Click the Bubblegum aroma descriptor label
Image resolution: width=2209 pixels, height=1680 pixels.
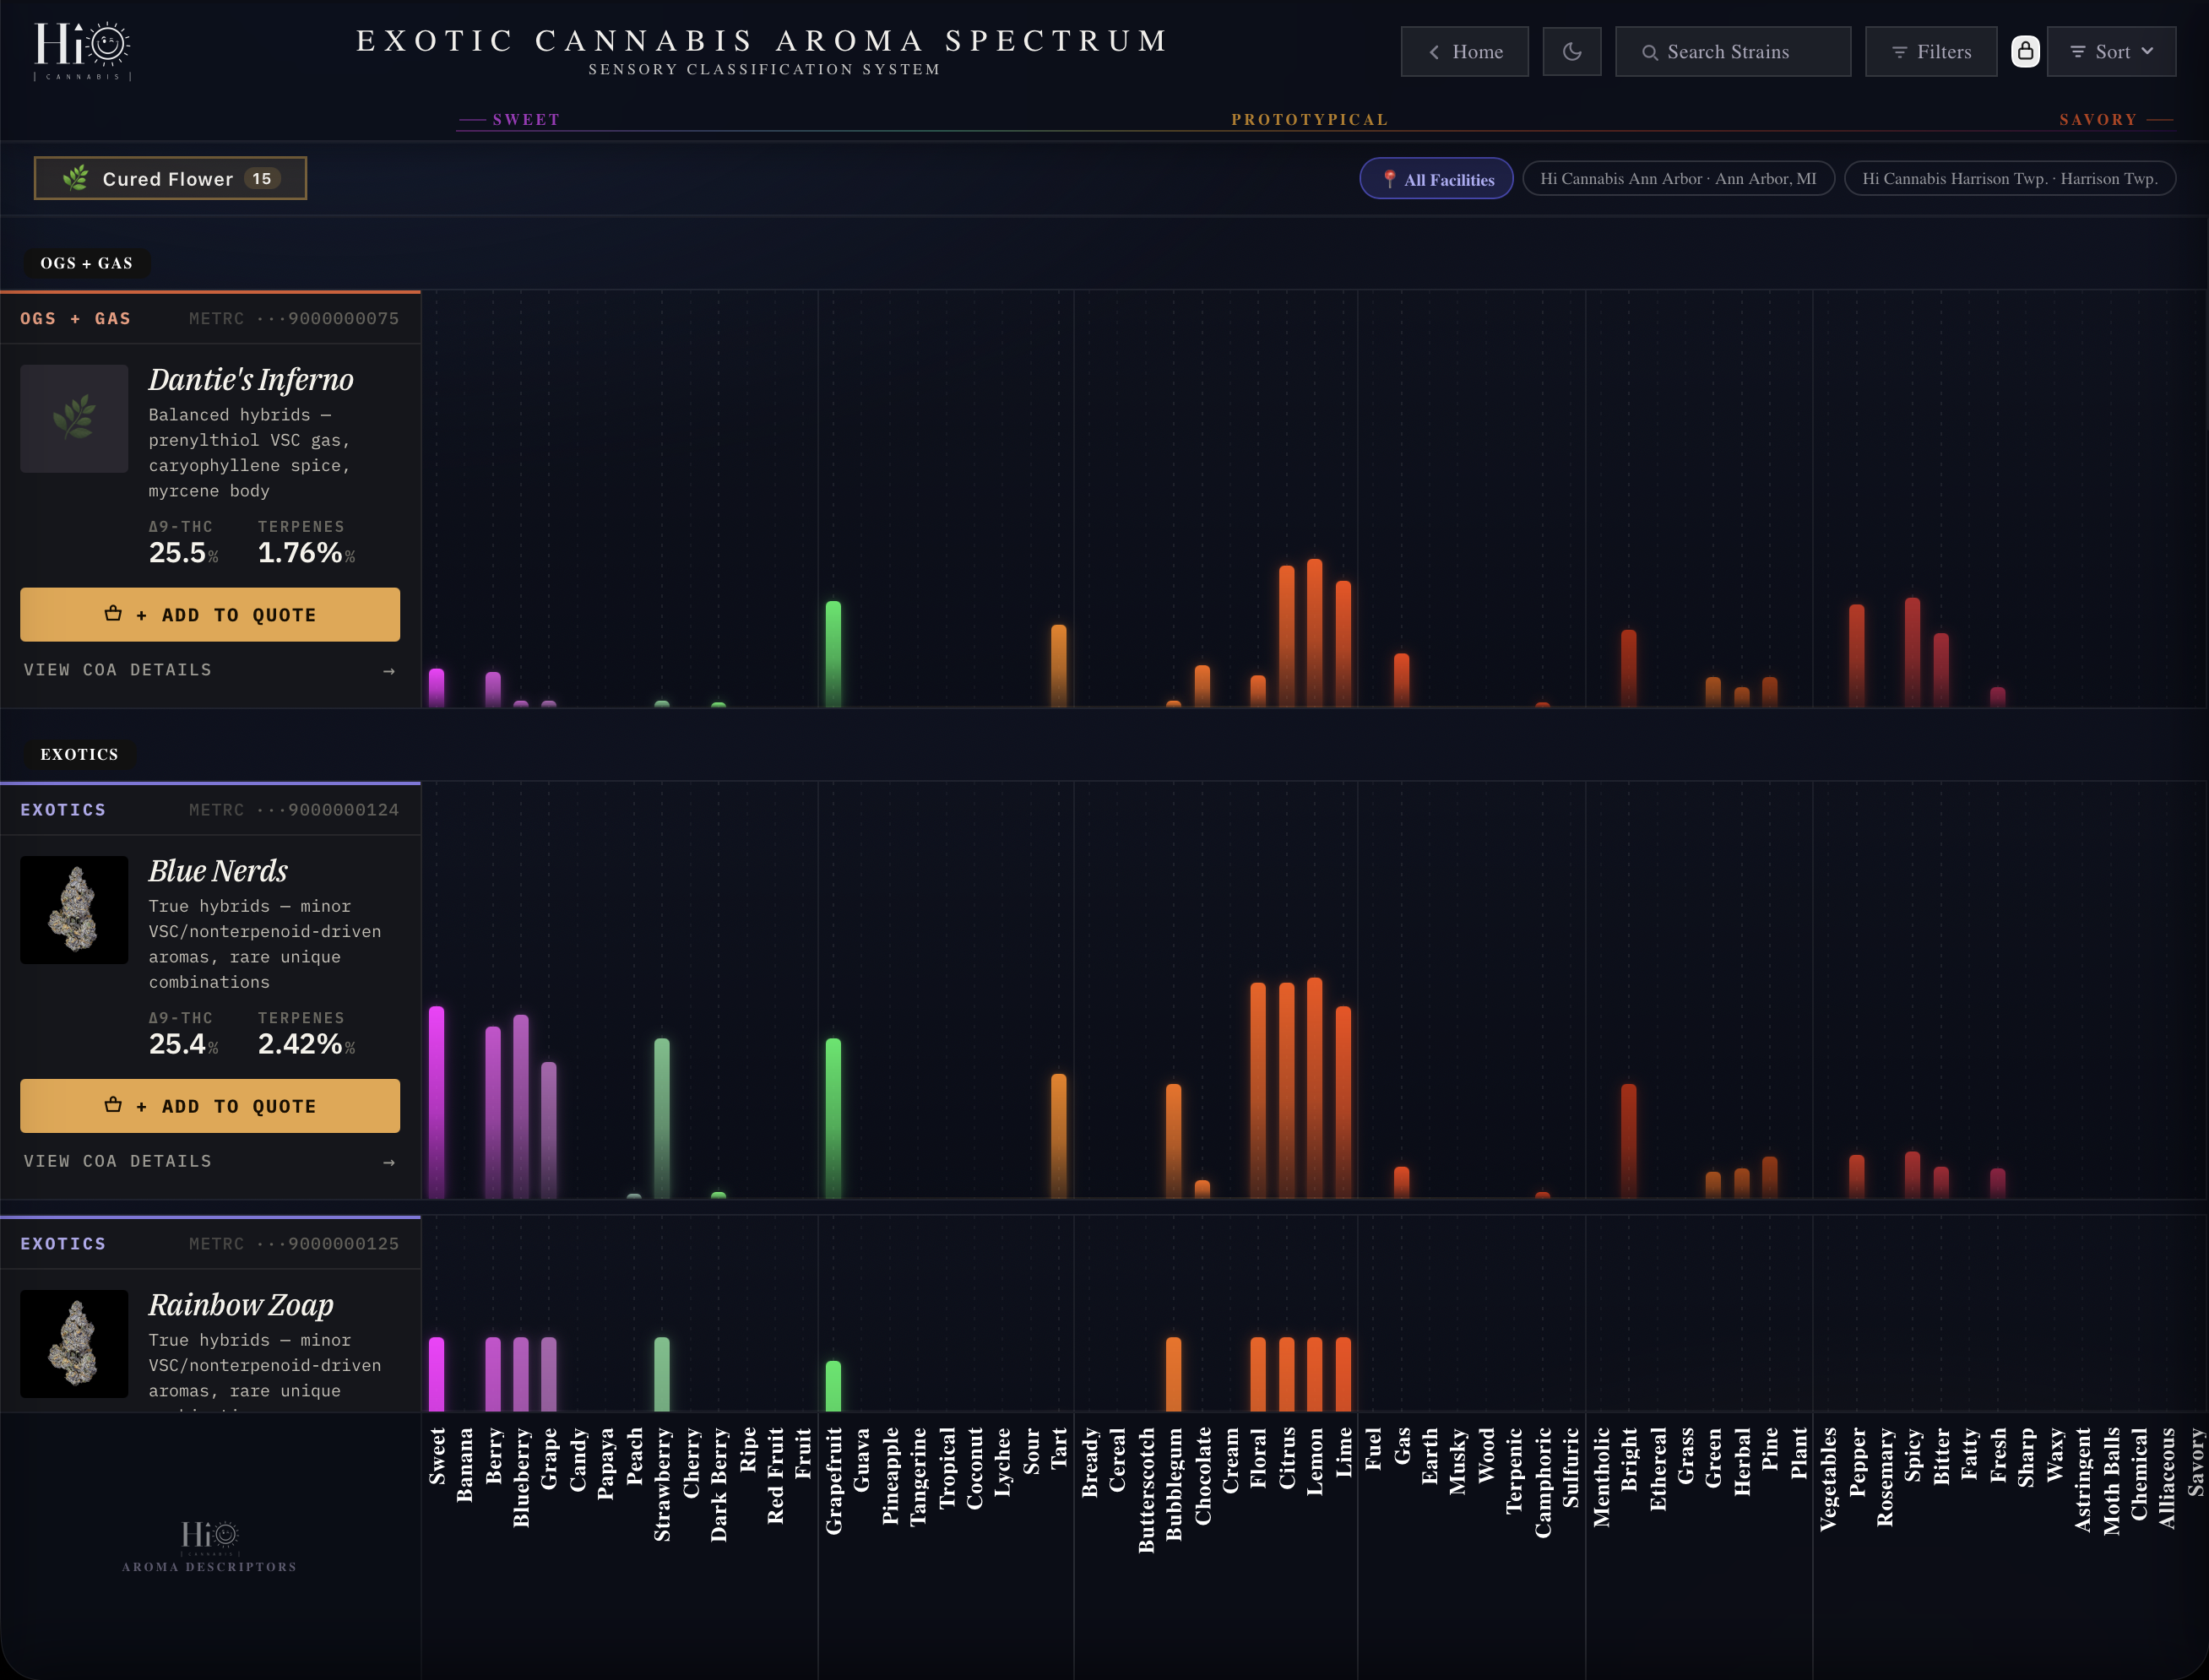1174,1484
